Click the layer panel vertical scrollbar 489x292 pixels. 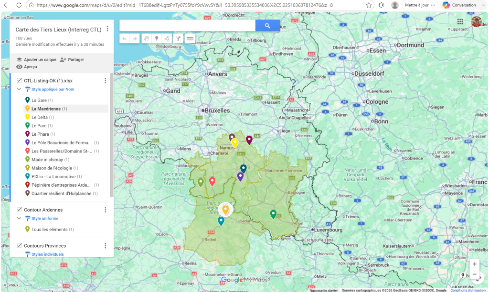click(111, 135)
